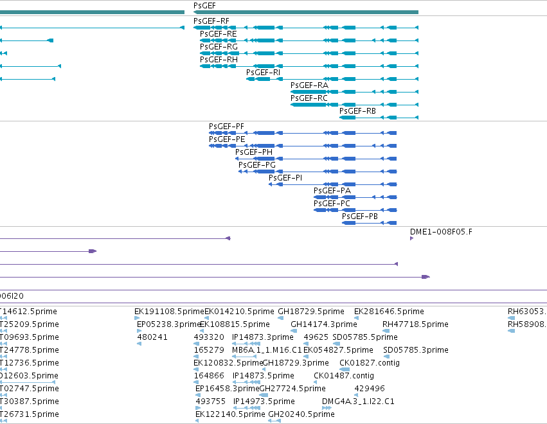Click the GH14174.3prime blue arrow glyph
The image size is (547, 424).
tap(294, 331)
